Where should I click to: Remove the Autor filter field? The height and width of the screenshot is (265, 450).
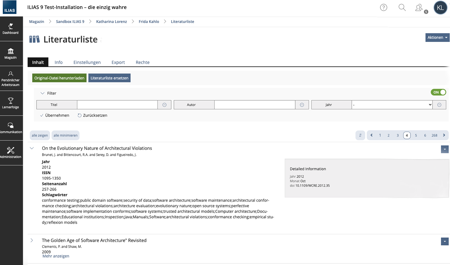(x=302, y=105)
